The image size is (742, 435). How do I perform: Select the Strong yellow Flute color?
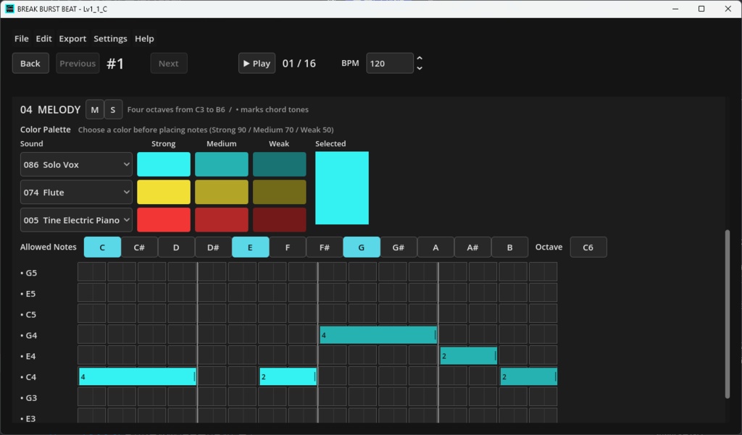tap(164, 192)
